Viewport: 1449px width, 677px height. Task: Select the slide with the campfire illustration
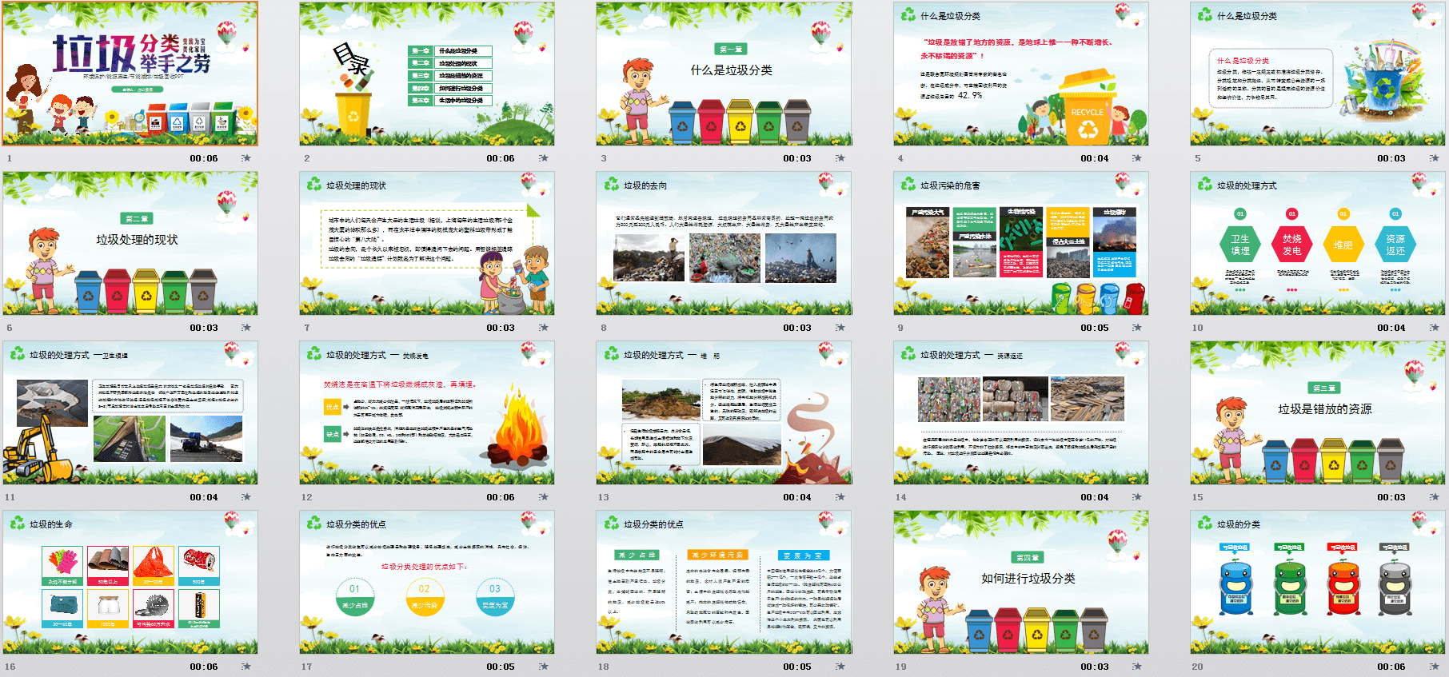point(427,412)
